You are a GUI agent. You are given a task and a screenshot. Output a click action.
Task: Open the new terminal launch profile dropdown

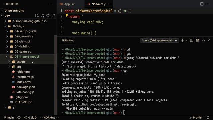click(186, 40)
